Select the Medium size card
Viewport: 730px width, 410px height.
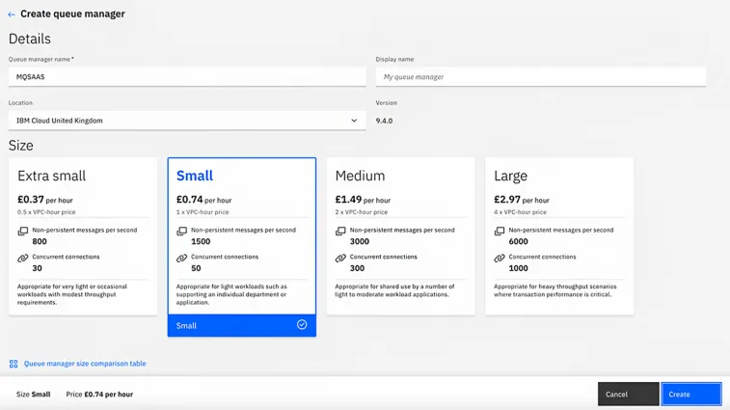401,236
